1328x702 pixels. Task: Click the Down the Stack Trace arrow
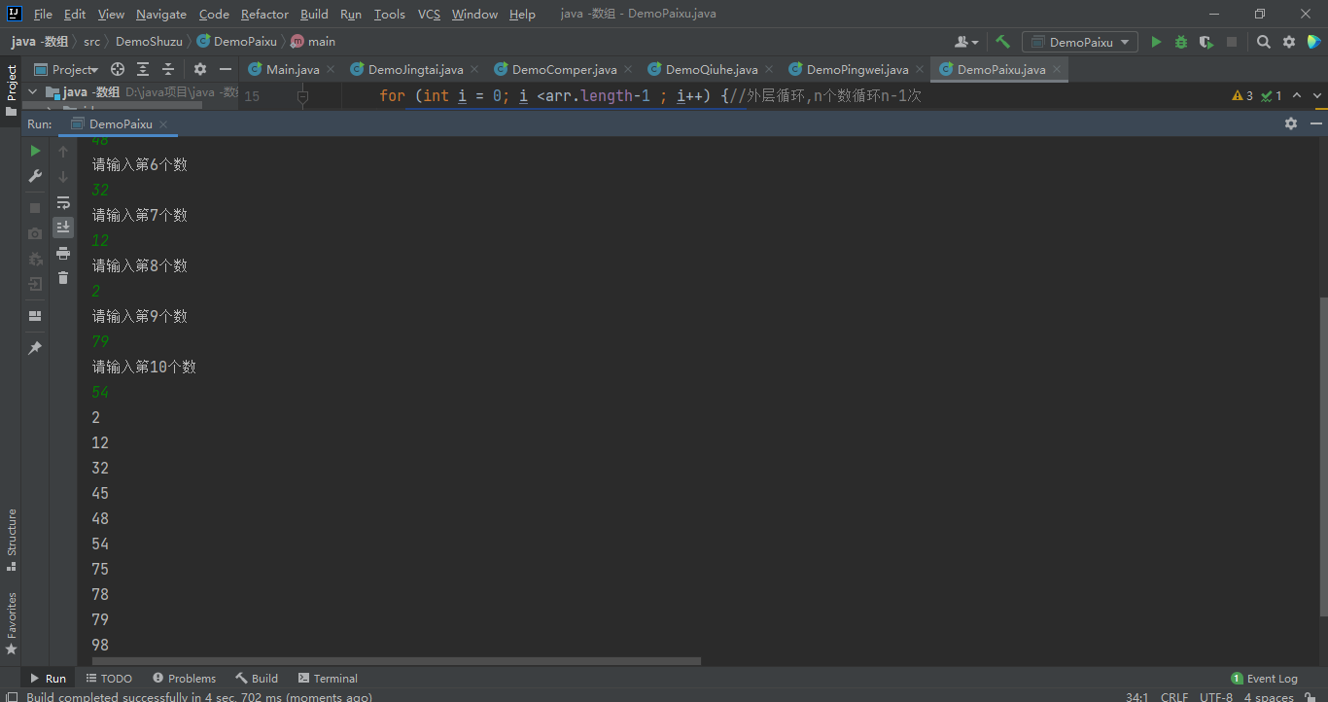pyautogui.click(x=63, y=176)
